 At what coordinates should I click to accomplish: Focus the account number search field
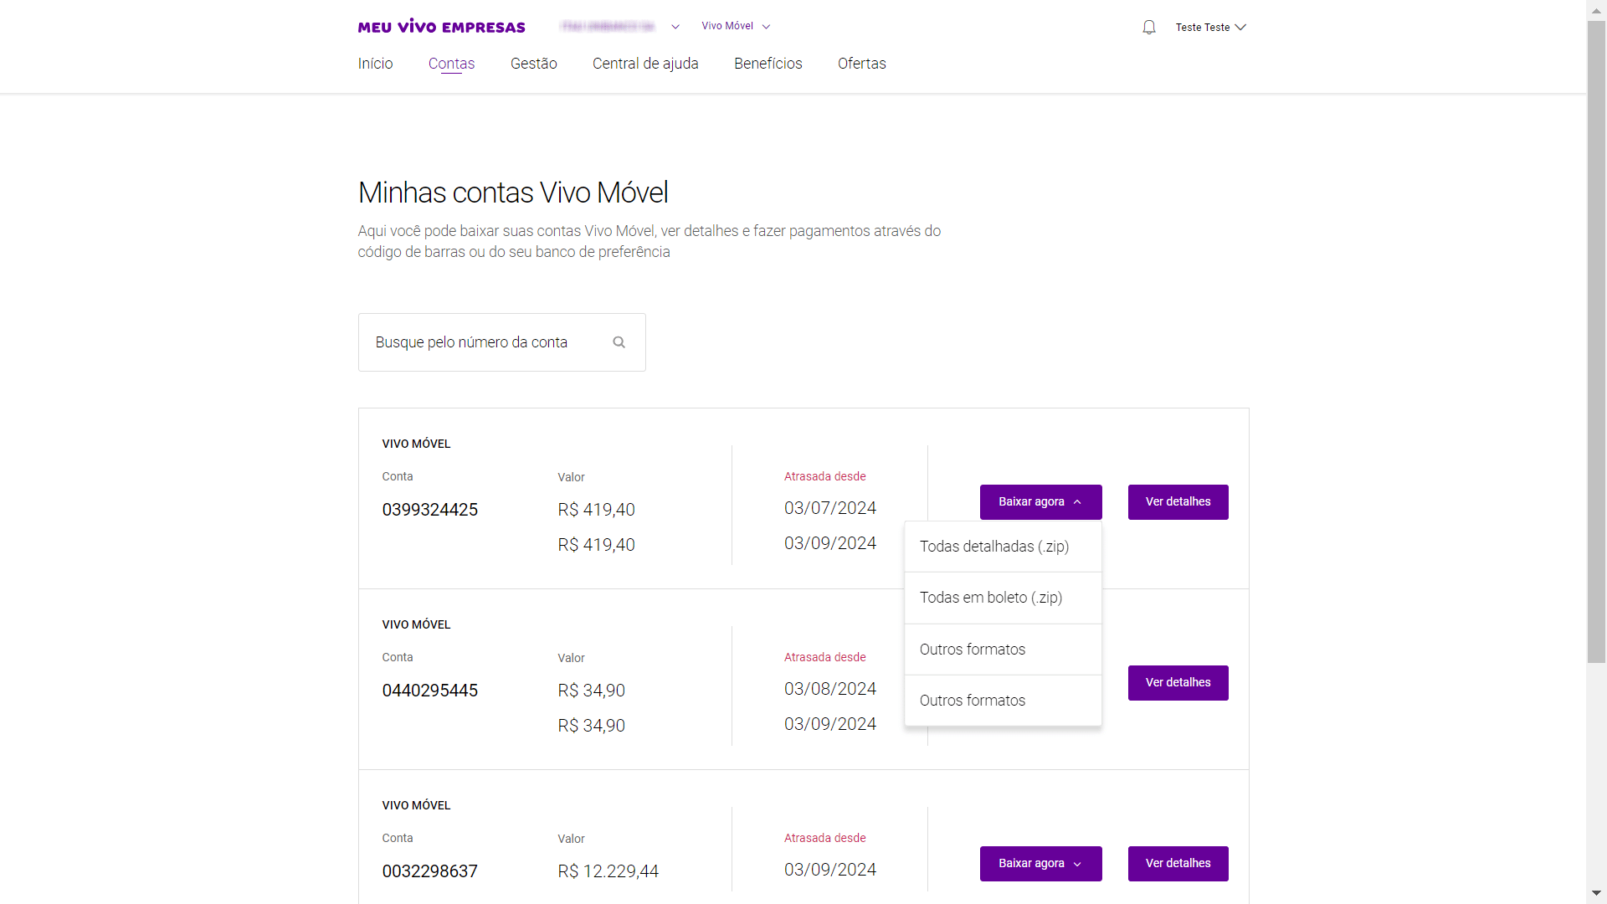pos(501,342)
